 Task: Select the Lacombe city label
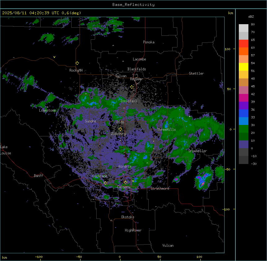pos(139,59)
